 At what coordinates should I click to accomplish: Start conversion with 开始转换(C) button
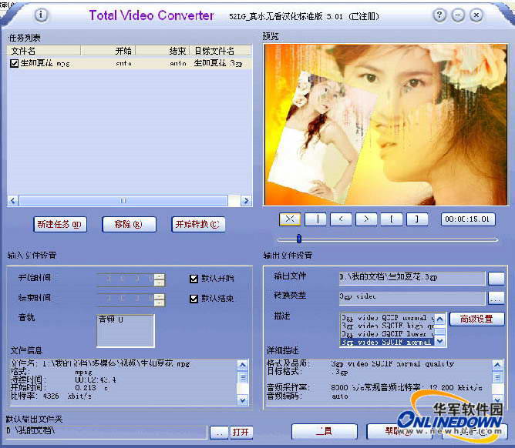point(198,224)
